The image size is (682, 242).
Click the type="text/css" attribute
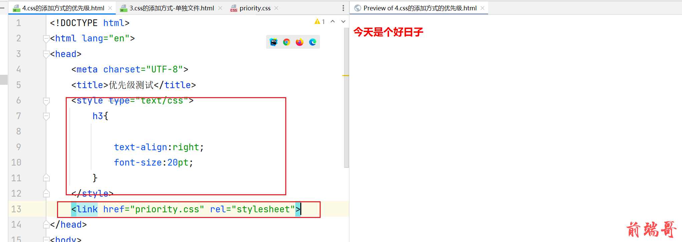(x=148, y=100)
